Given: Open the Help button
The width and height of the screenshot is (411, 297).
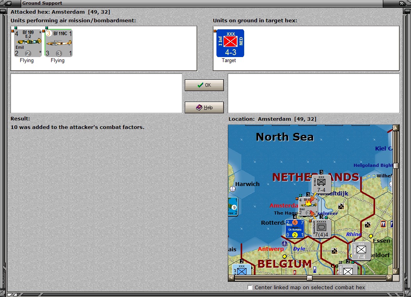Looking at the screenshot, I should [204, 107].
